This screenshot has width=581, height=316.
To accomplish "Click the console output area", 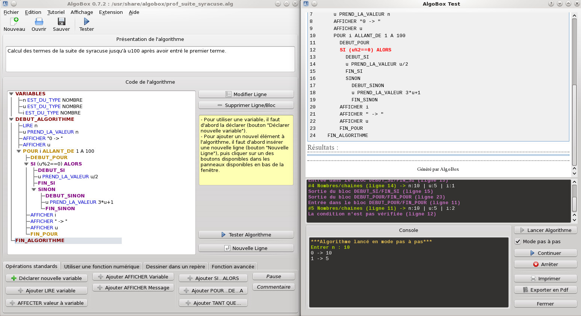I will click(409, 272).
